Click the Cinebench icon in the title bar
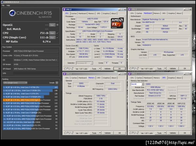The height and width of the screenshot is (146, 196). click(2, 2)
